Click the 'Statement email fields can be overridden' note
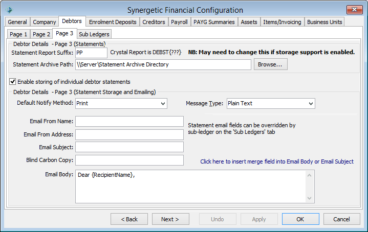The image size is (368, 232). tap(242, 129)
